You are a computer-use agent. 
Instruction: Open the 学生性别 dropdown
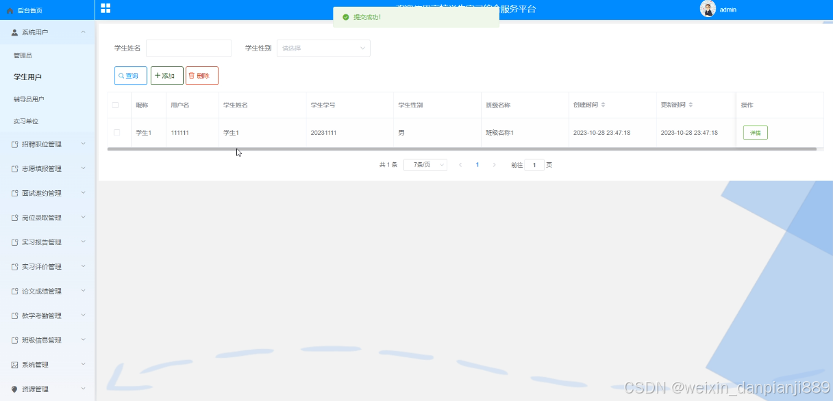point(323,48)
